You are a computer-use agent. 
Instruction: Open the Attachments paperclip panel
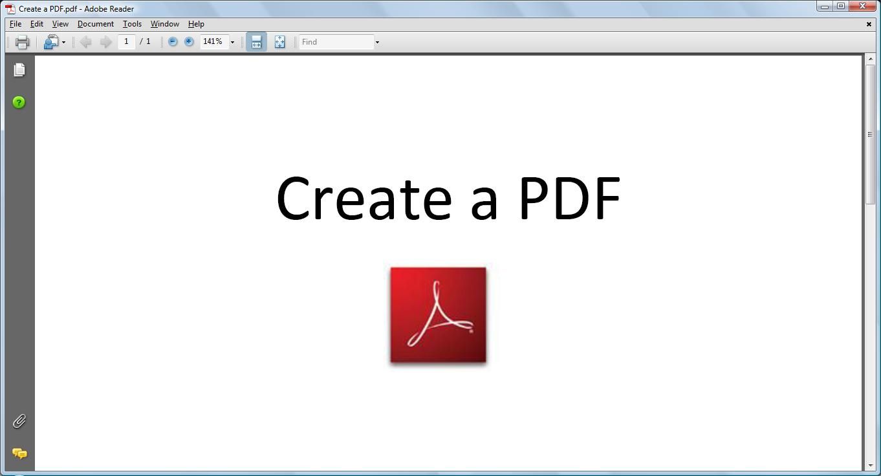click(19, 422)
